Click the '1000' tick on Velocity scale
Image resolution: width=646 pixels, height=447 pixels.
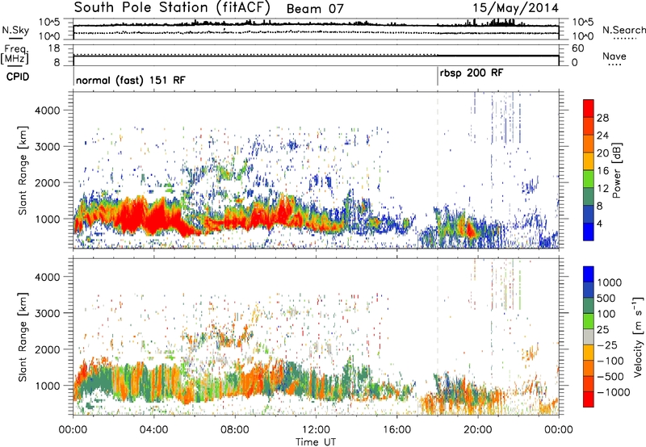(x=609, y=282)
